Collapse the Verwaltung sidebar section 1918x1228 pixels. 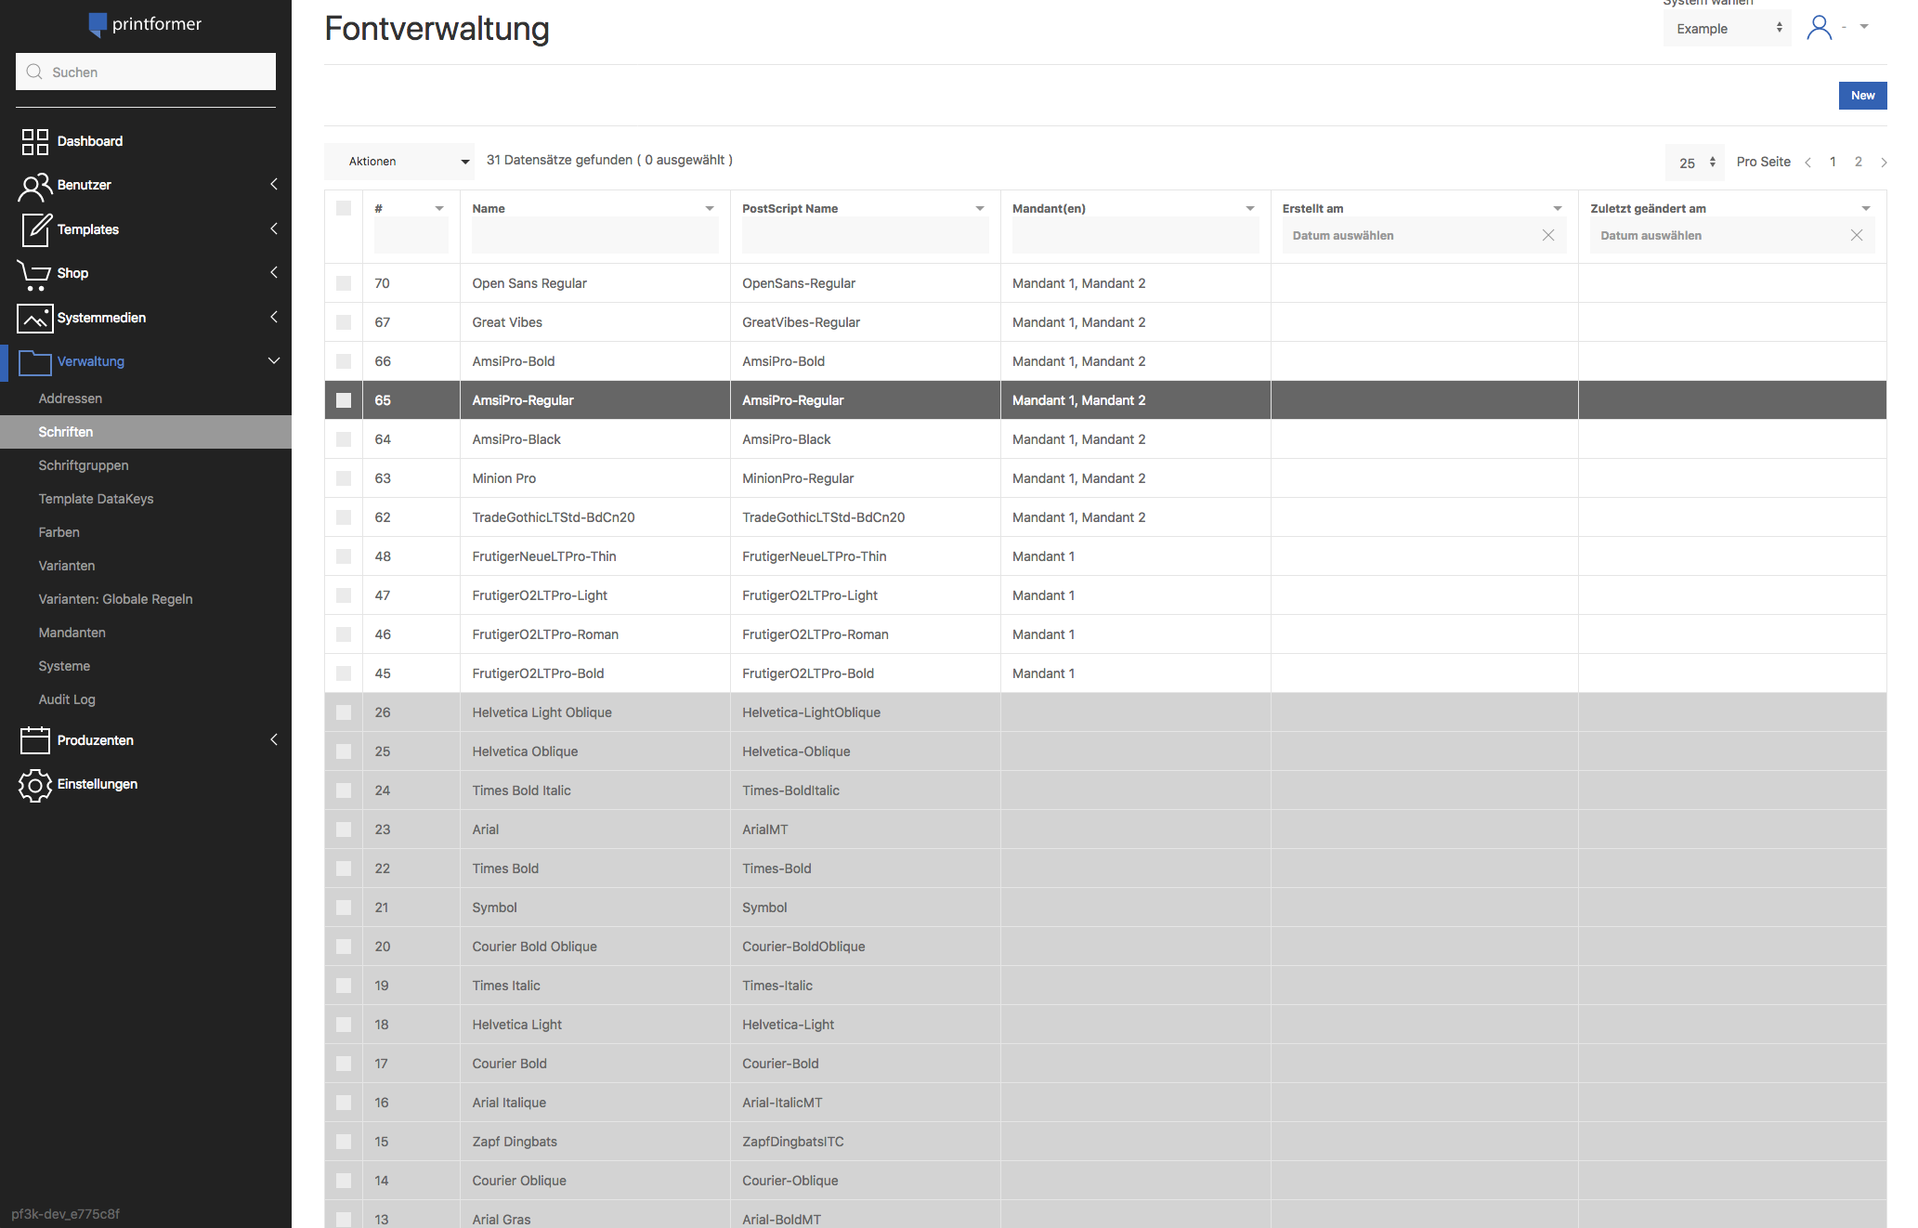click(273, 361)
